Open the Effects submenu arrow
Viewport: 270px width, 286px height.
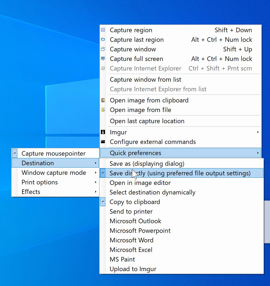point(95,192)
